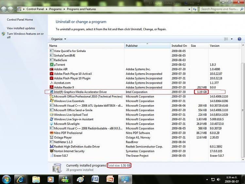Screen dimensions: 245x184
Task: Click the Back navigation arrow
Action: [4, 9]
